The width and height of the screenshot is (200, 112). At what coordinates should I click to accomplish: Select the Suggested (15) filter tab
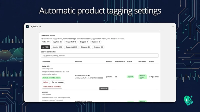click(x=71, y=47)
